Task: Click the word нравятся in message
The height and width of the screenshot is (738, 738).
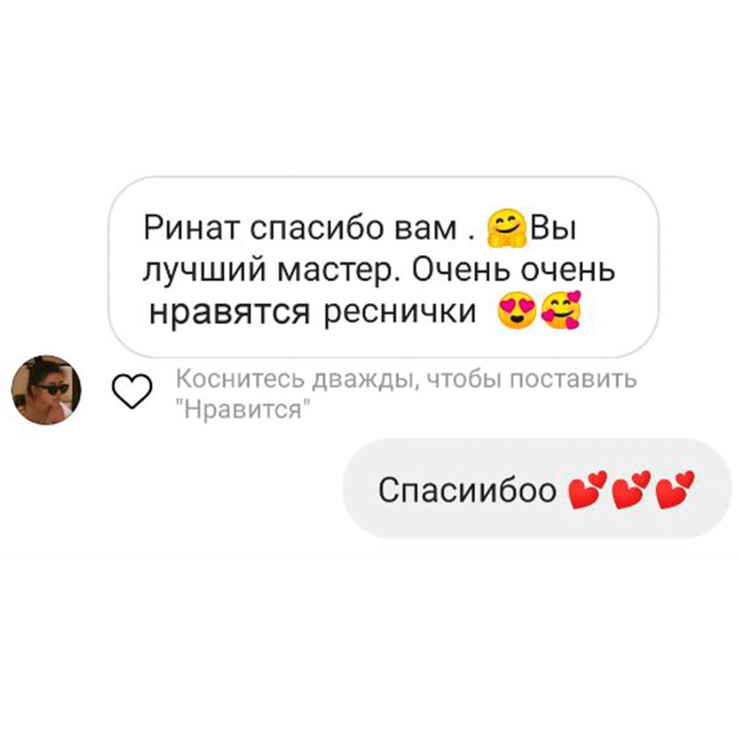Action: click(229, 312)
